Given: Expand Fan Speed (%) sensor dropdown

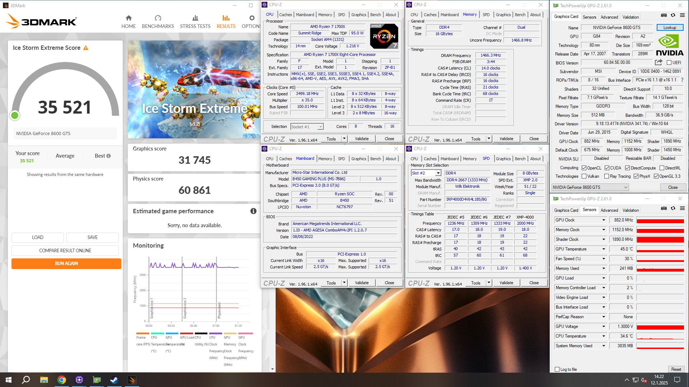Looking at the screenshot, I should [604, 259].
